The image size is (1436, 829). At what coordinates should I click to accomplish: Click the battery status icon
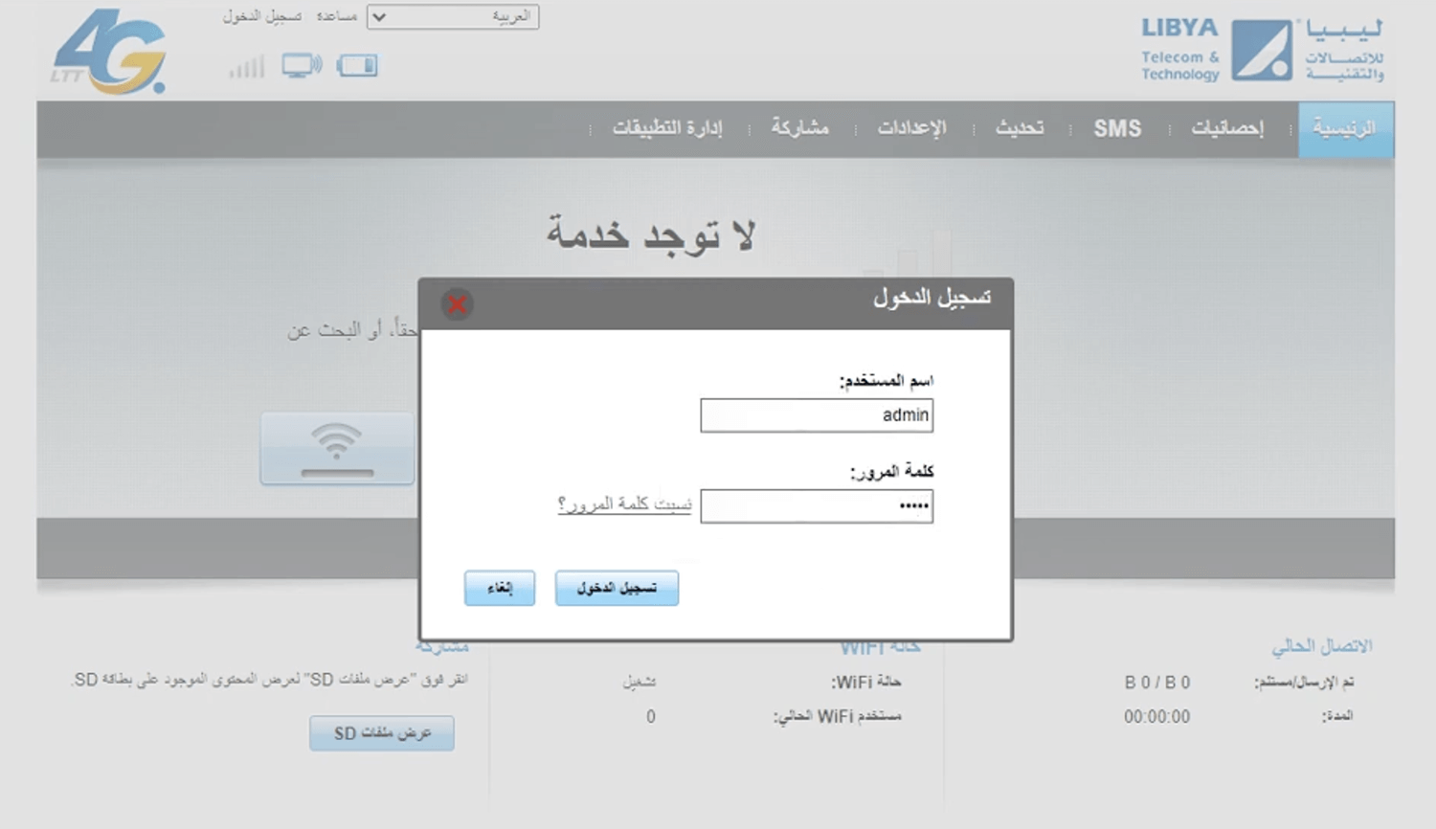[x=357, y=66]
